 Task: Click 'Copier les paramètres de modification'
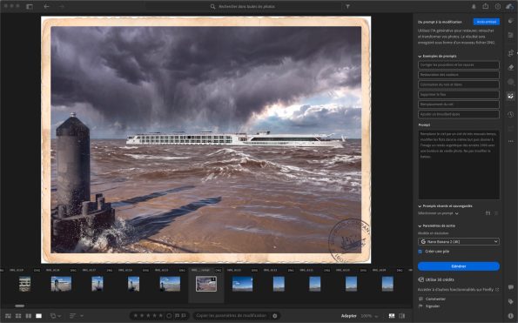click(x=231, y=316)
